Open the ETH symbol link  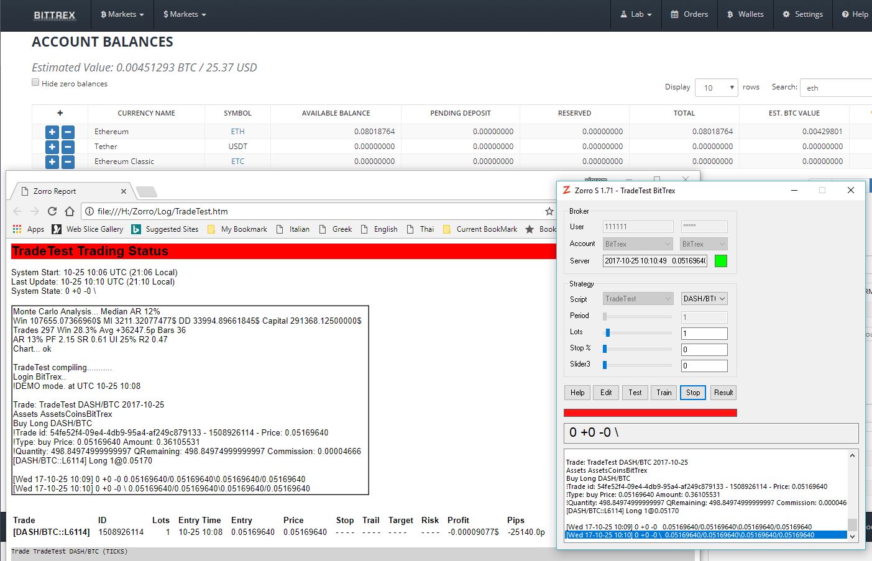coord(237,132)
